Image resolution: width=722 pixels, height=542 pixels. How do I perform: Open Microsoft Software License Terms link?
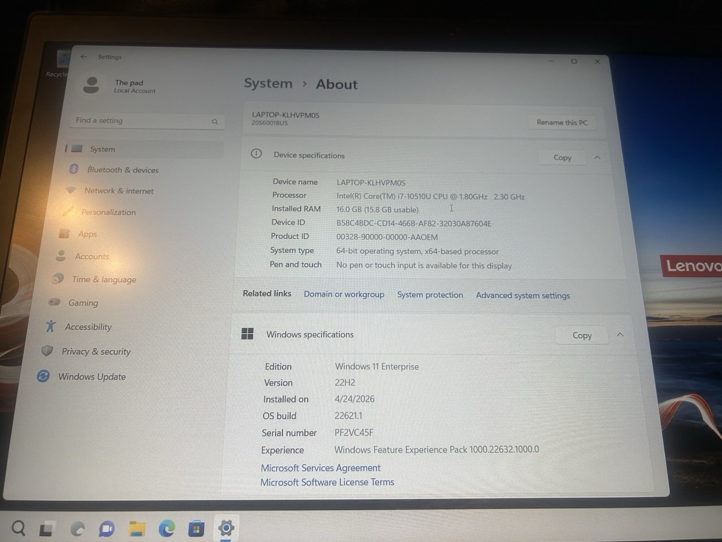(x=327, y=482)
